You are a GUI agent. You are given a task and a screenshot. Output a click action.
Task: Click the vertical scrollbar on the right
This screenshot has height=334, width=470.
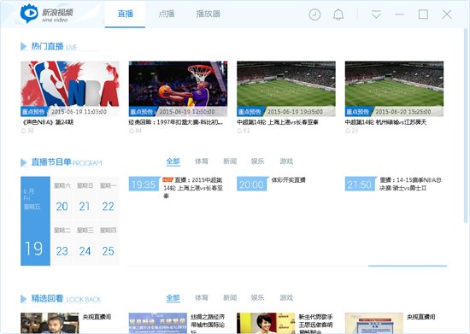tap(466, 126)
